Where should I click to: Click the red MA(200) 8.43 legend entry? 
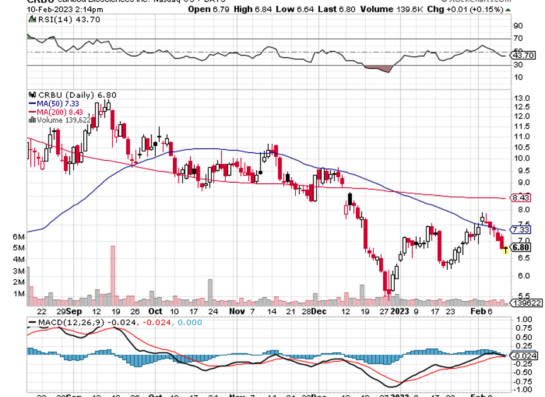tap(56, 112)
